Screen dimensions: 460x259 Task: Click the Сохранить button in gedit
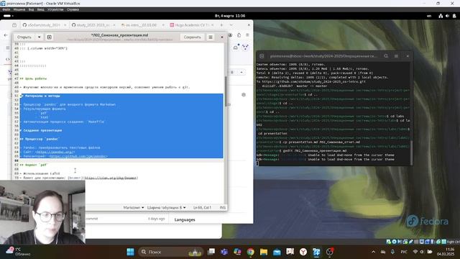click(192, 37)
